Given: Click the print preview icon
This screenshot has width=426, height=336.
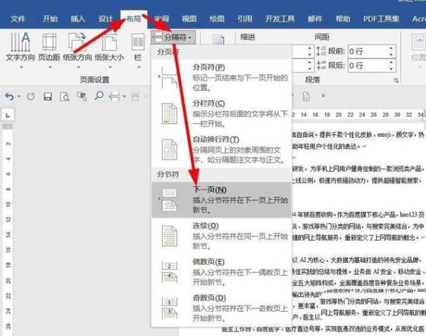Looking at the screenshot, I should click(65, 97).
